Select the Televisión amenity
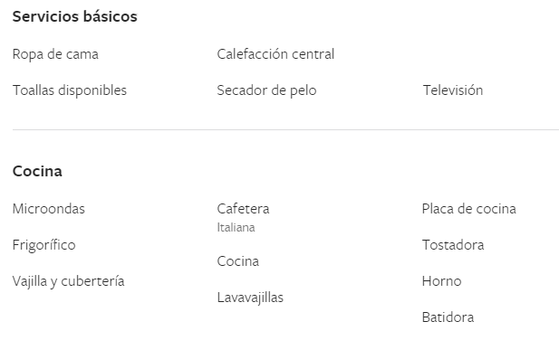Image resolution: width=559 pixels, height=350 pixels. [x=453, y=90]
